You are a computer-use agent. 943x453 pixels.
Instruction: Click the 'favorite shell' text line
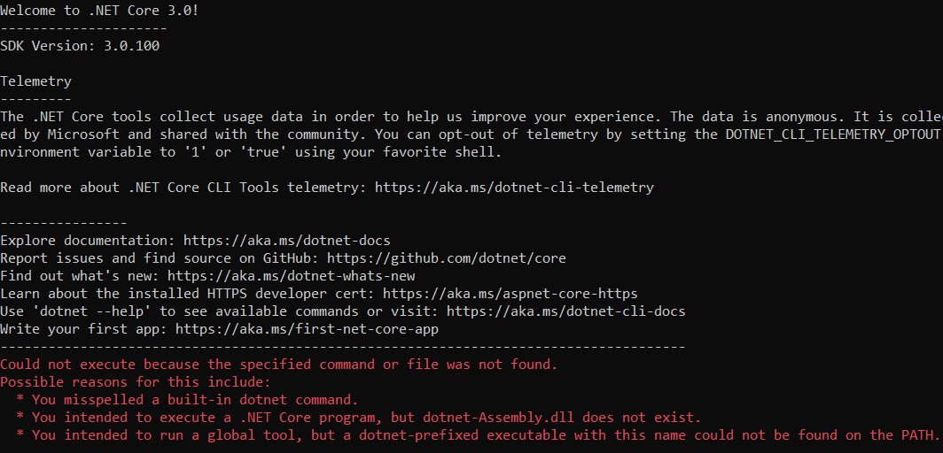pyautogui.click(x=250, y=152)
